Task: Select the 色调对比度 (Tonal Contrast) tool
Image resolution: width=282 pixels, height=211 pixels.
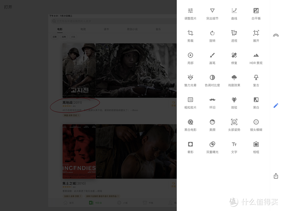Action: point(212,80)
